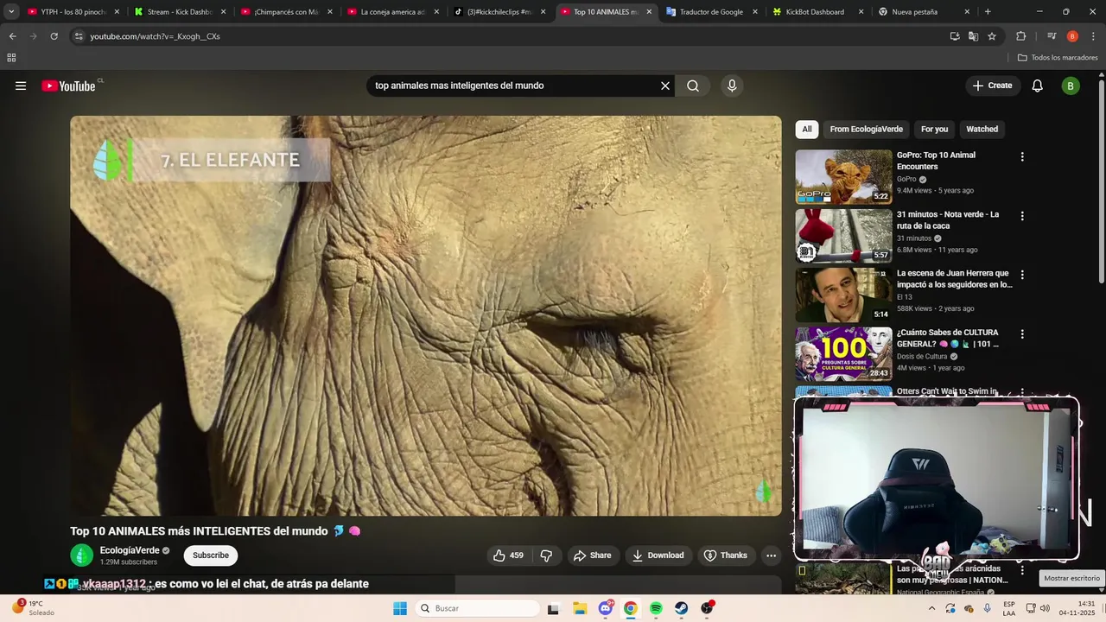This screenshot has height=622, width=1106.
Task: View site information icon in address bar
Action: tap(79, 36)
